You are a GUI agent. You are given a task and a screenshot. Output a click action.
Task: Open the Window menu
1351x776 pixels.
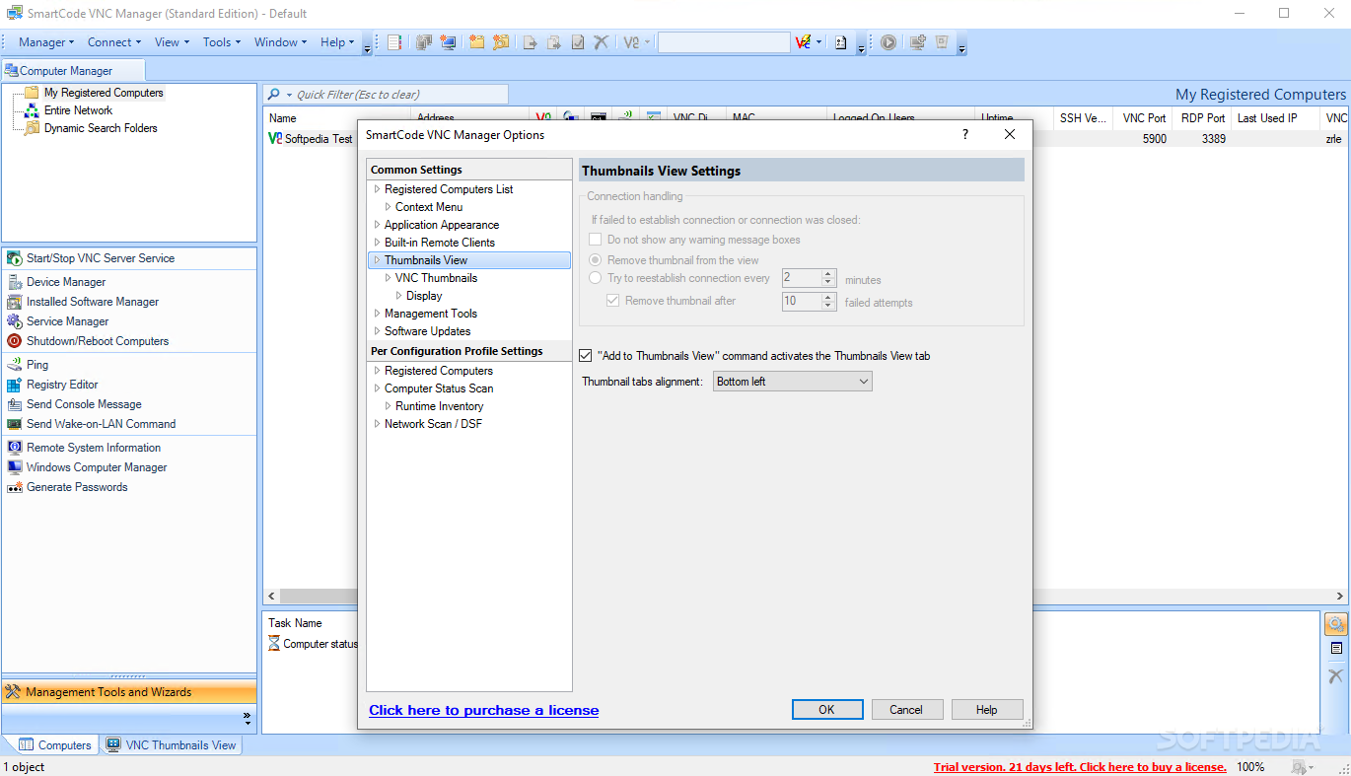pyautogui.click(x=281, y=42)
